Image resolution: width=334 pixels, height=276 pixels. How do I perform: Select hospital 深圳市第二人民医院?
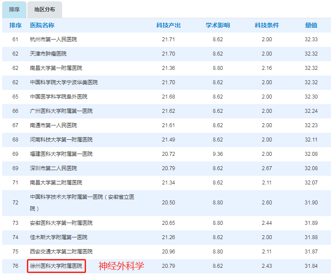click(53, 168)
